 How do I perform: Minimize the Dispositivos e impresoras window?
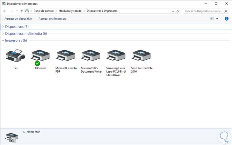tap(206, 3)
